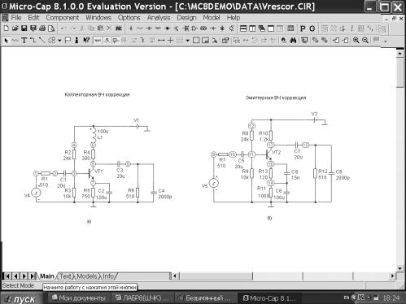Open the Windows menu

98,18
